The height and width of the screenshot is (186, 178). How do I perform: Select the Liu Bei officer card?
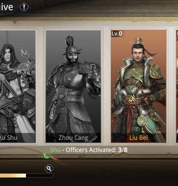click(138, 86)
